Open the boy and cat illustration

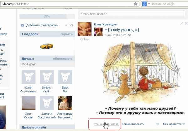140,78
